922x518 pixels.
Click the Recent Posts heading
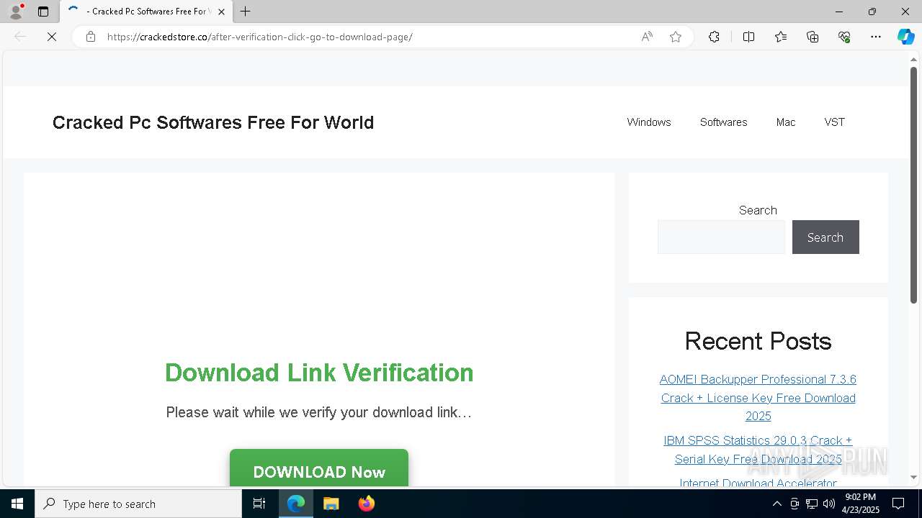point(758,341)
